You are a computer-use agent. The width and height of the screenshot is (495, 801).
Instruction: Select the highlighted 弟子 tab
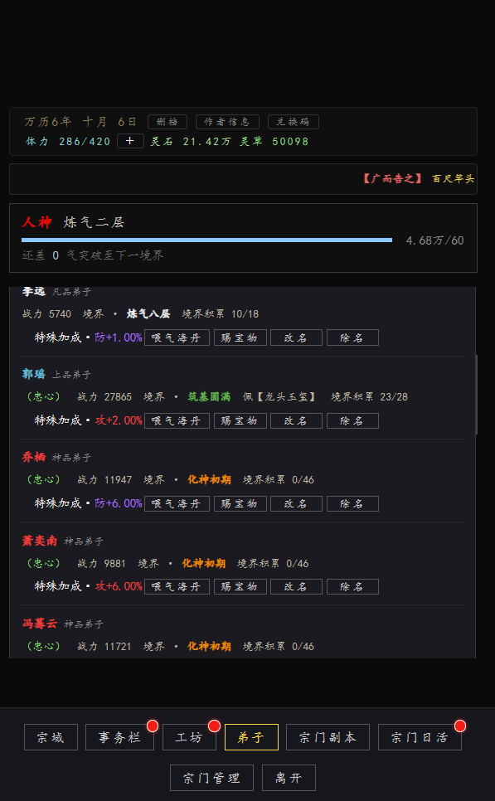coord(251,737)
